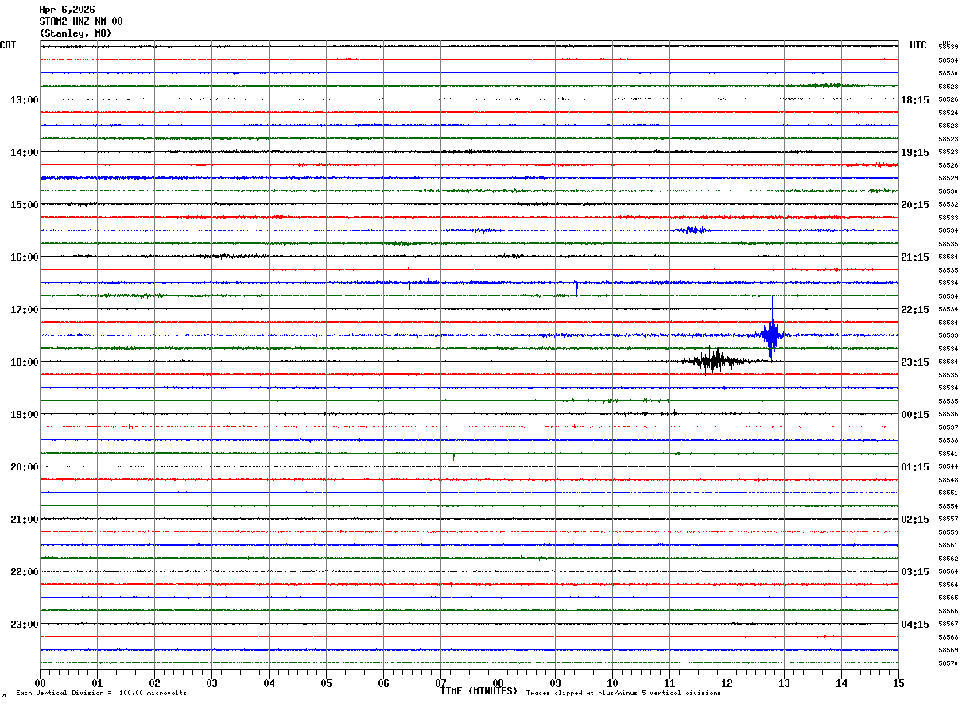The width and height of the screenshot is (962, 704).
Task: Click the (Stanley, MO) location text
Action: [76, 33]
